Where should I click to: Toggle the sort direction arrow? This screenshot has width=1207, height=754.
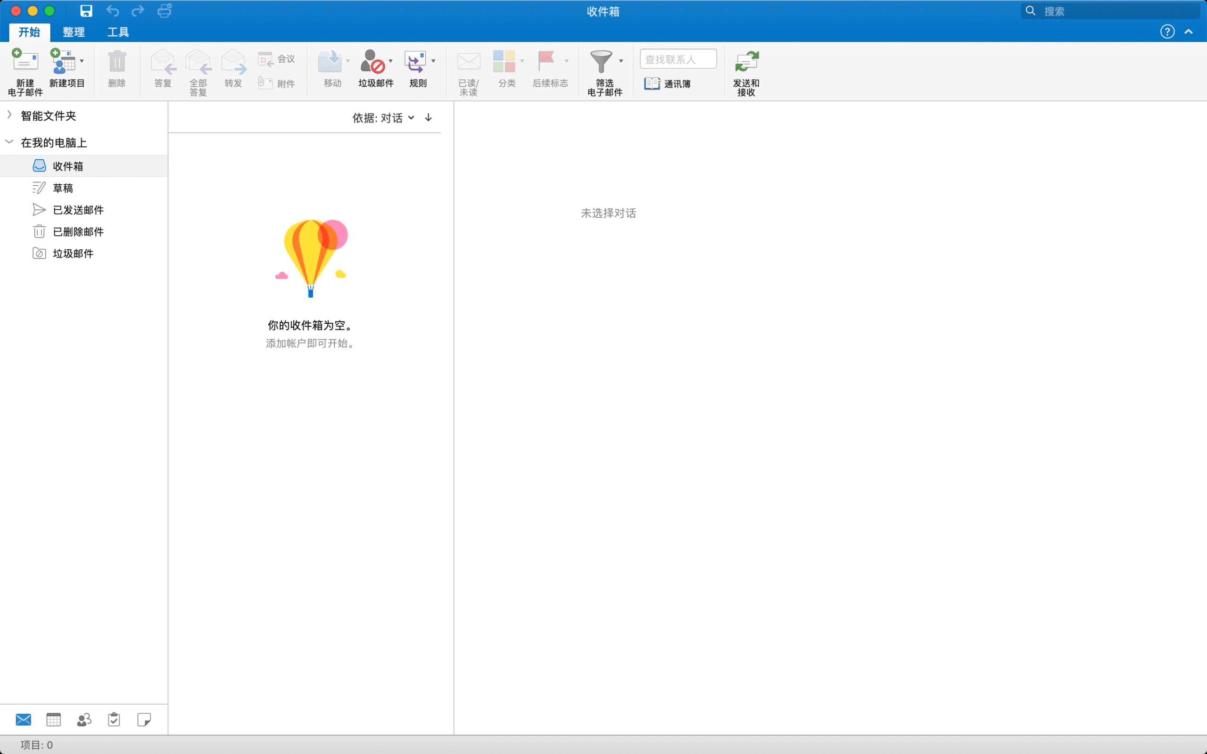[x=428, y=118]
